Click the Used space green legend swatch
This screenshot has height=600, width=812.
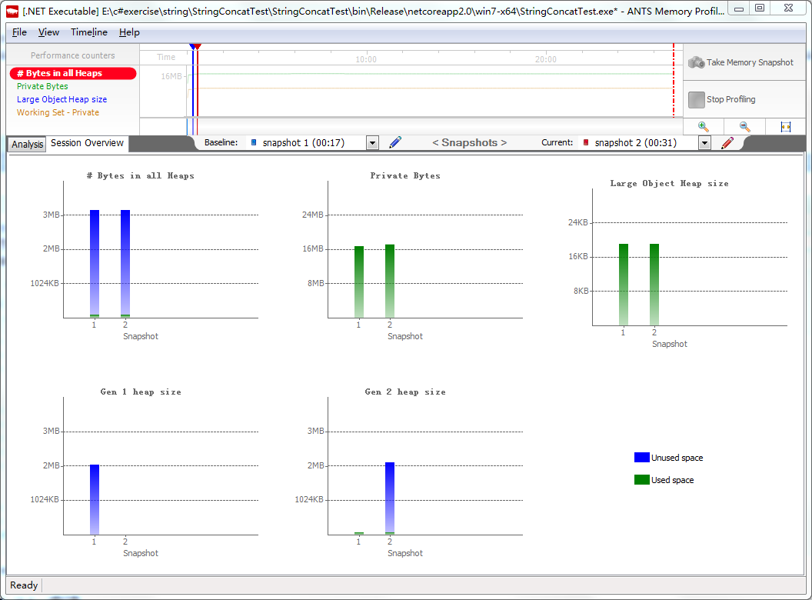pyautogui.click(x=641, y=480)
